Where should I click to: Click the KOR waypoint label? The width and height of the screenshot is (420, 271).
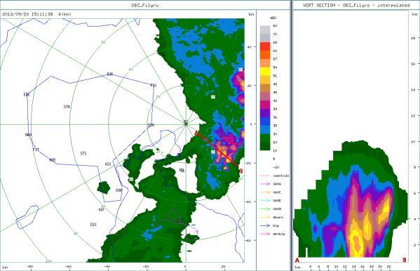(x=118, y=190)
